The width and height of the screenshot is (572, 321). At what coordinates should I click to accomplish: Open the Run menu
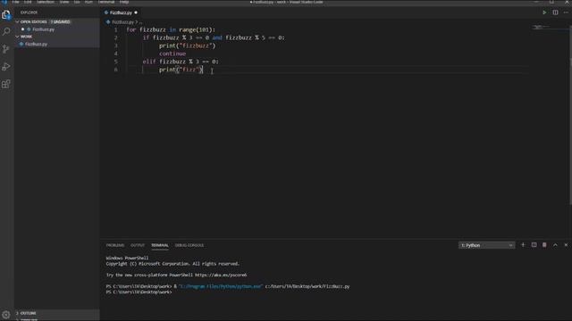(x=88, y=2)
